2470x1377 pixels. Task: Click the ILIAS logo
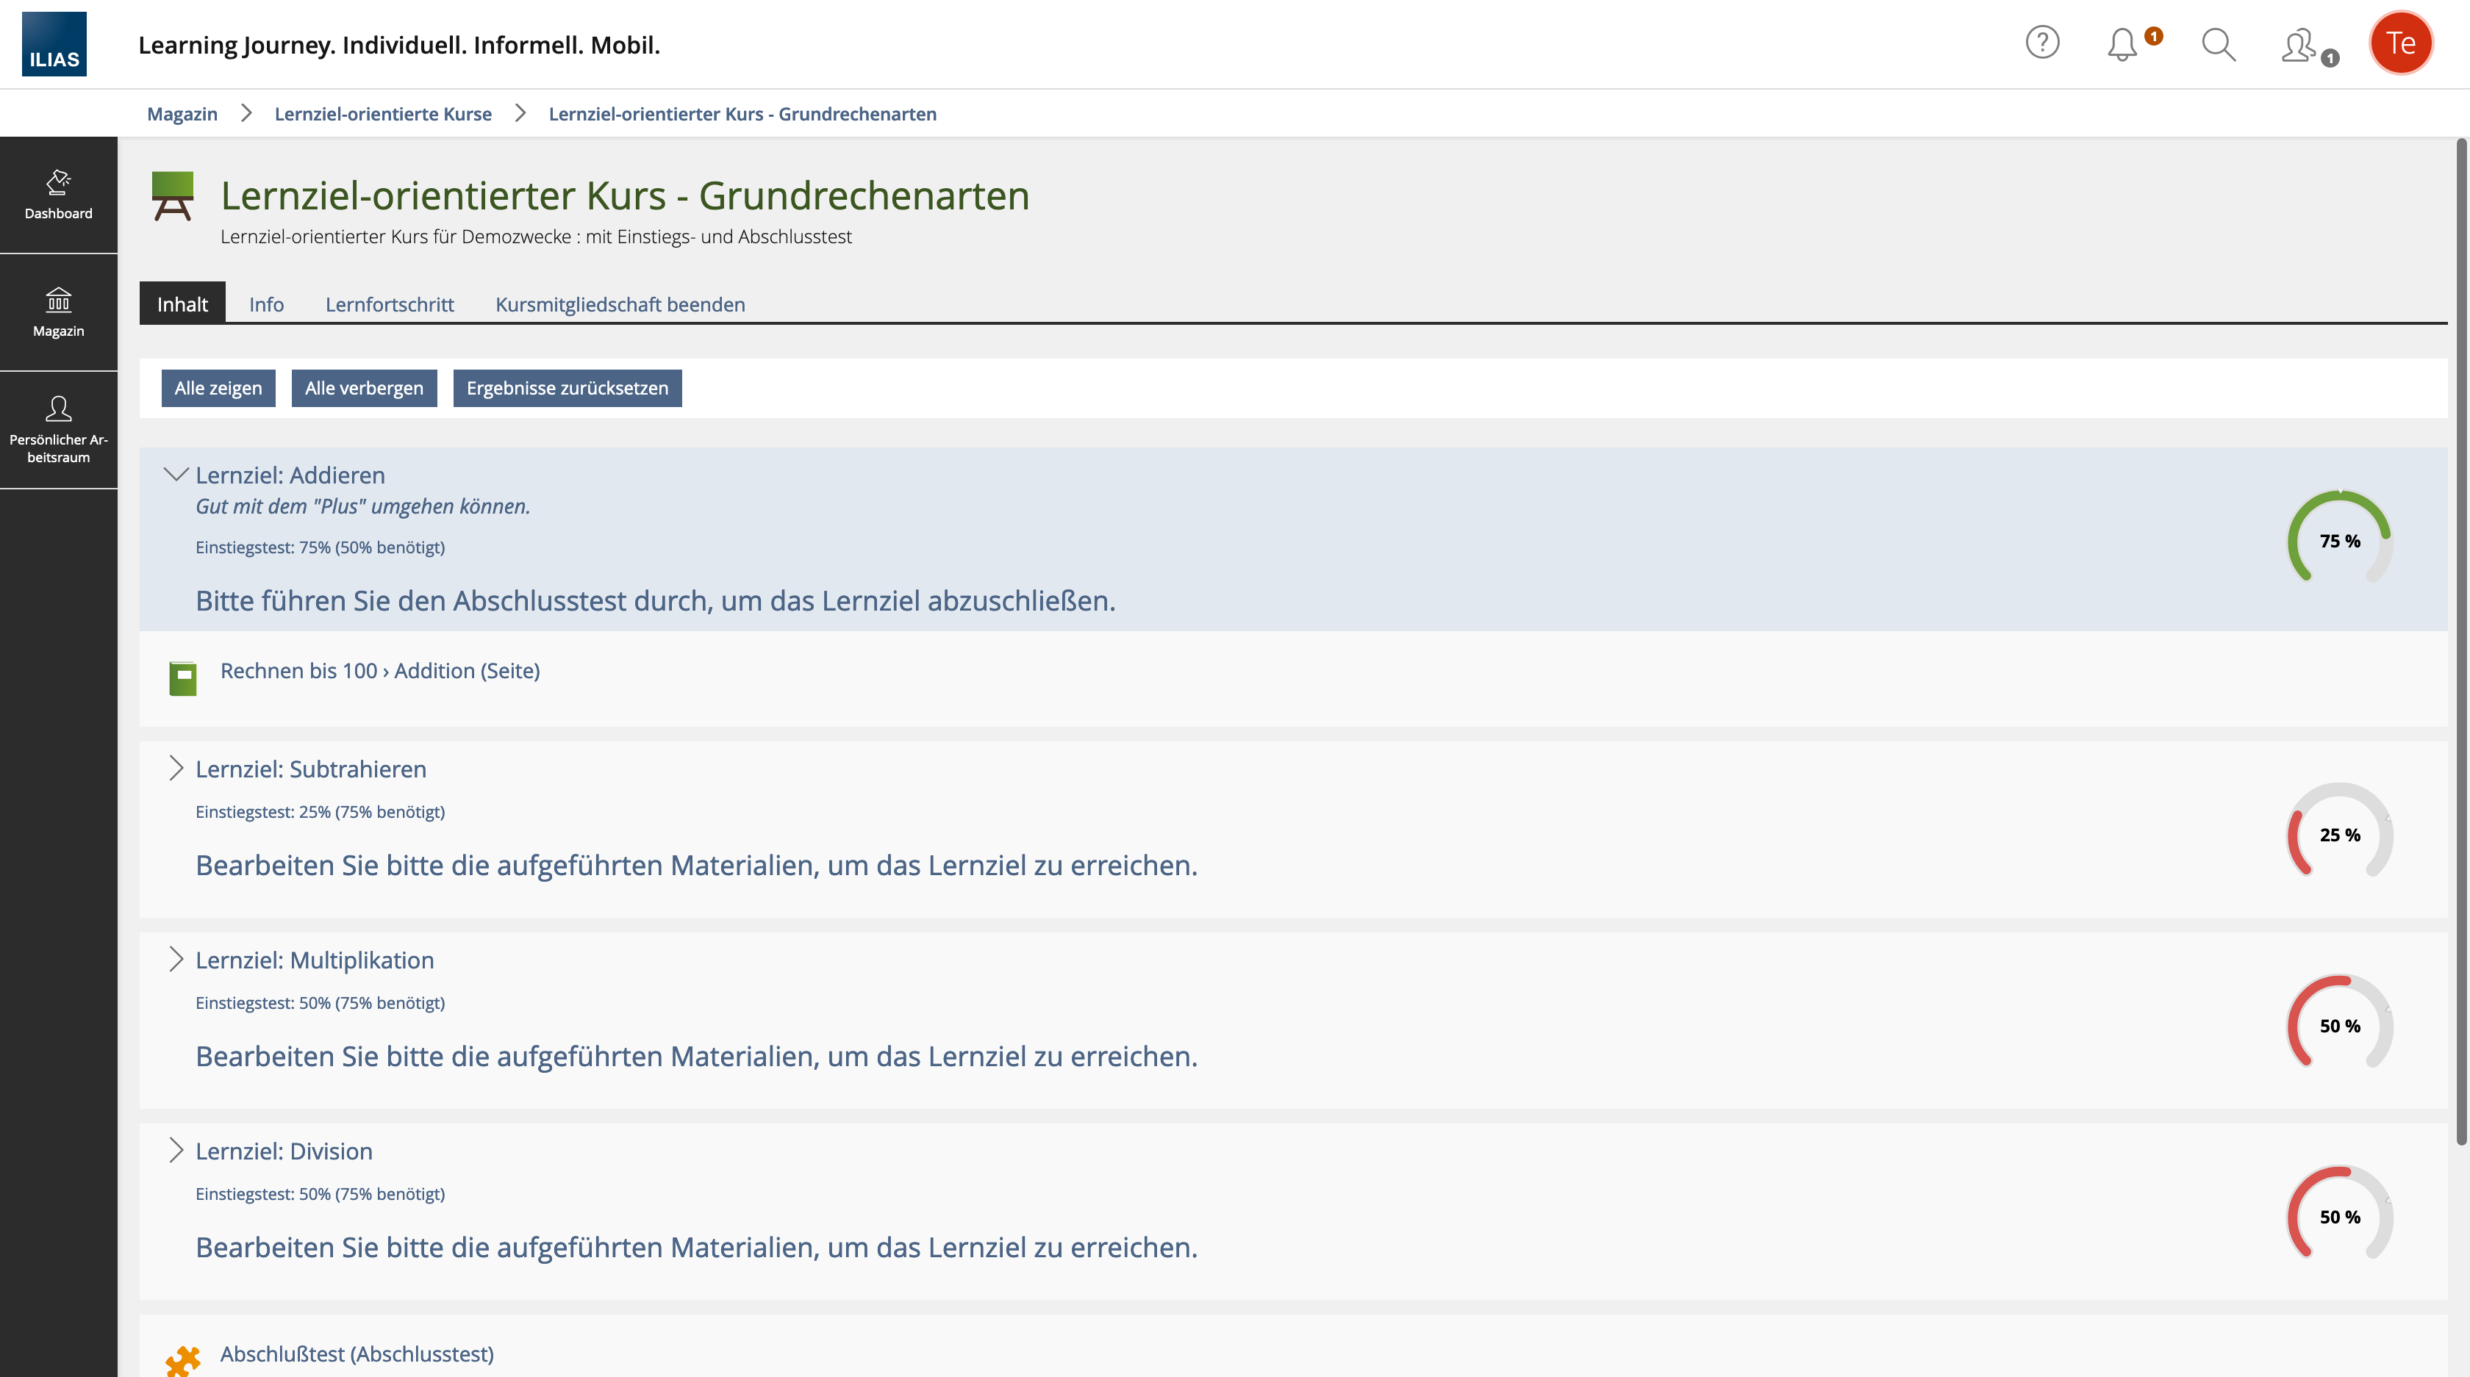pos(54,44)
